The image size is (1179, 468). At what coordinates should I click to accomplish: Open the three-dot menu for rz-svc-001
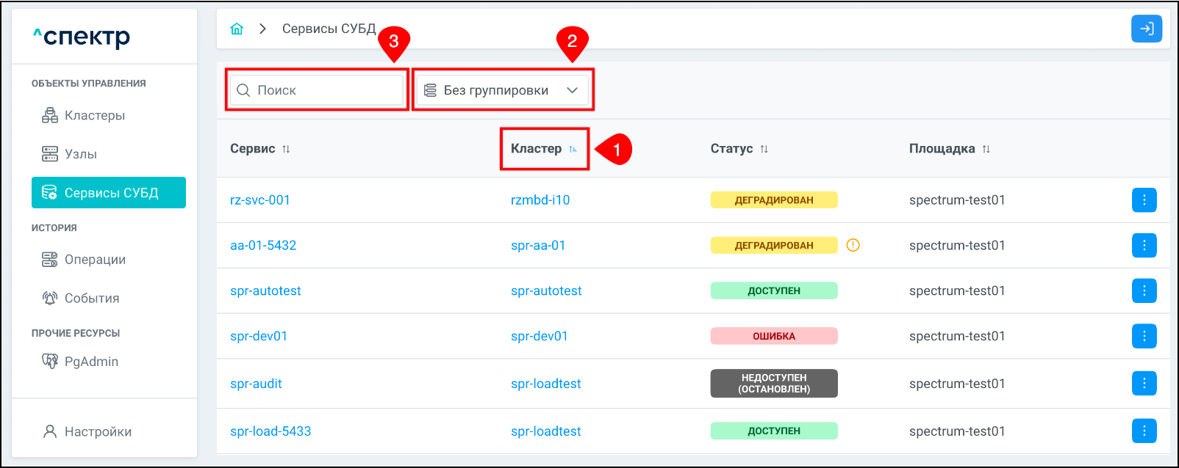pyautogui.click(x=1144, y=200)
